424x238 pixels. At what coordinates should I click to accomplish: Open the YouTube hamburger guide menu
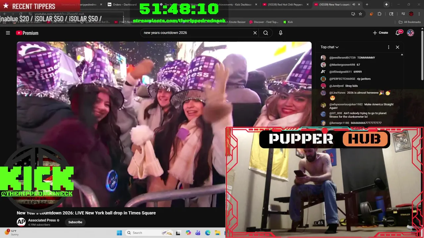[x=8, y=33]
